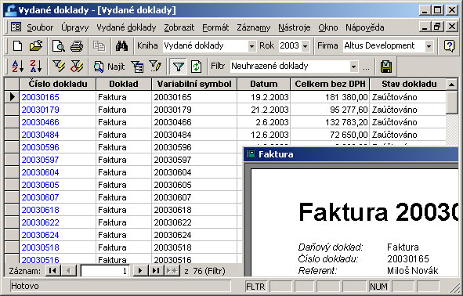463x296 pixels.
Task: Open the Formát menu
Action: [x=215, y=27]
